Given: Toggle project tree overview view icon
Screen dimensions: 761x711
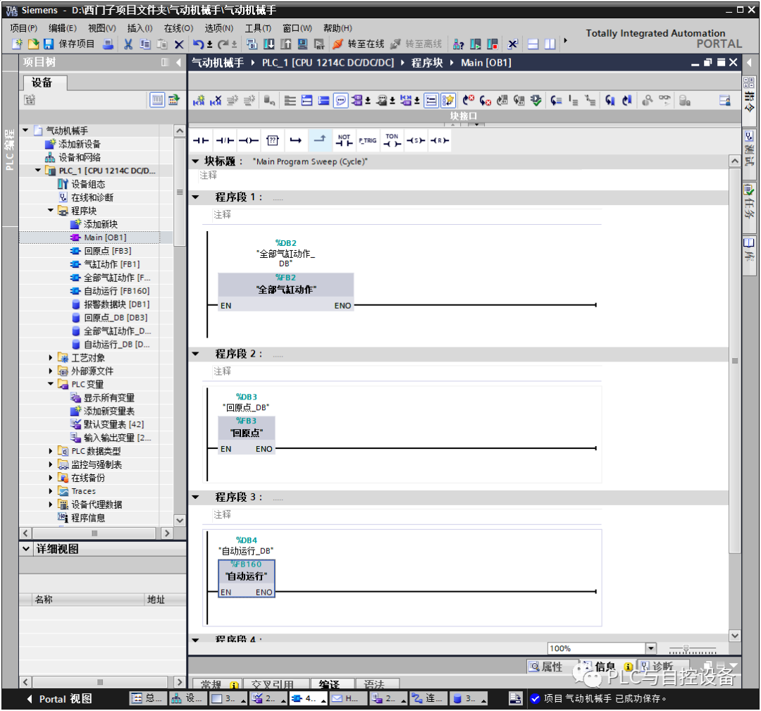Looking at the screenshot, I should (x=156, y=100).
